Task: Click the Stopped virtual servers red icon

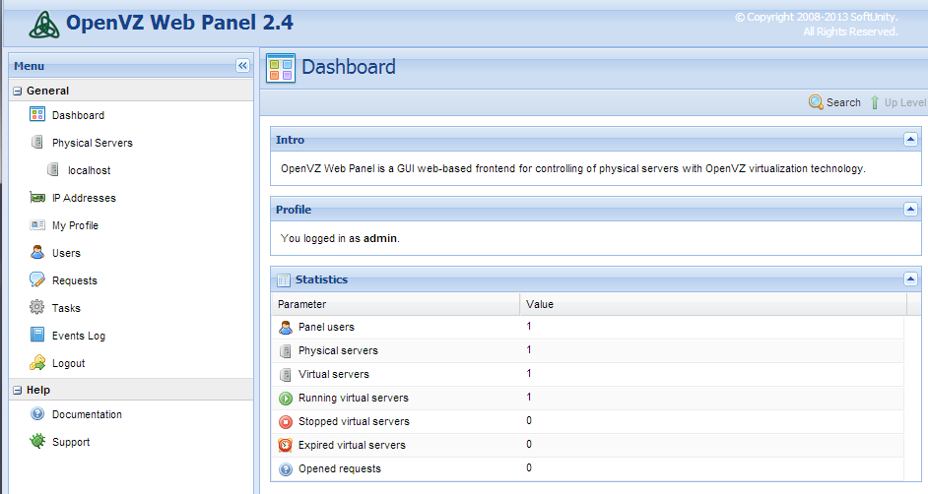Action: 286,422
